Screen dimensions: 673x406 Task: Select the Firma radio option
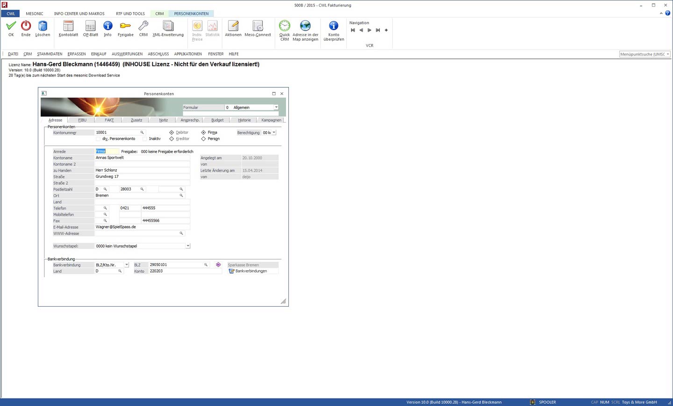[203, 133]
